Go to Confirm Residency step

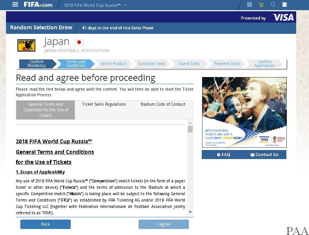[37, 64]
